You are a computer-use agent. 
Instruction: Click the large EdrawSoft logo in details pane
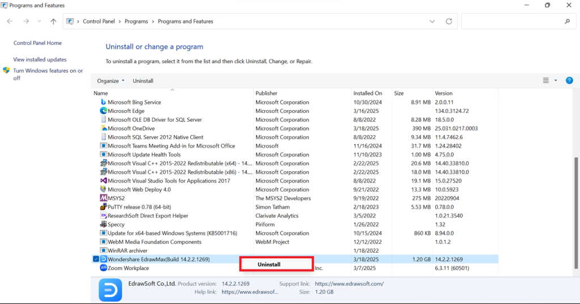(x=110, y=290)
